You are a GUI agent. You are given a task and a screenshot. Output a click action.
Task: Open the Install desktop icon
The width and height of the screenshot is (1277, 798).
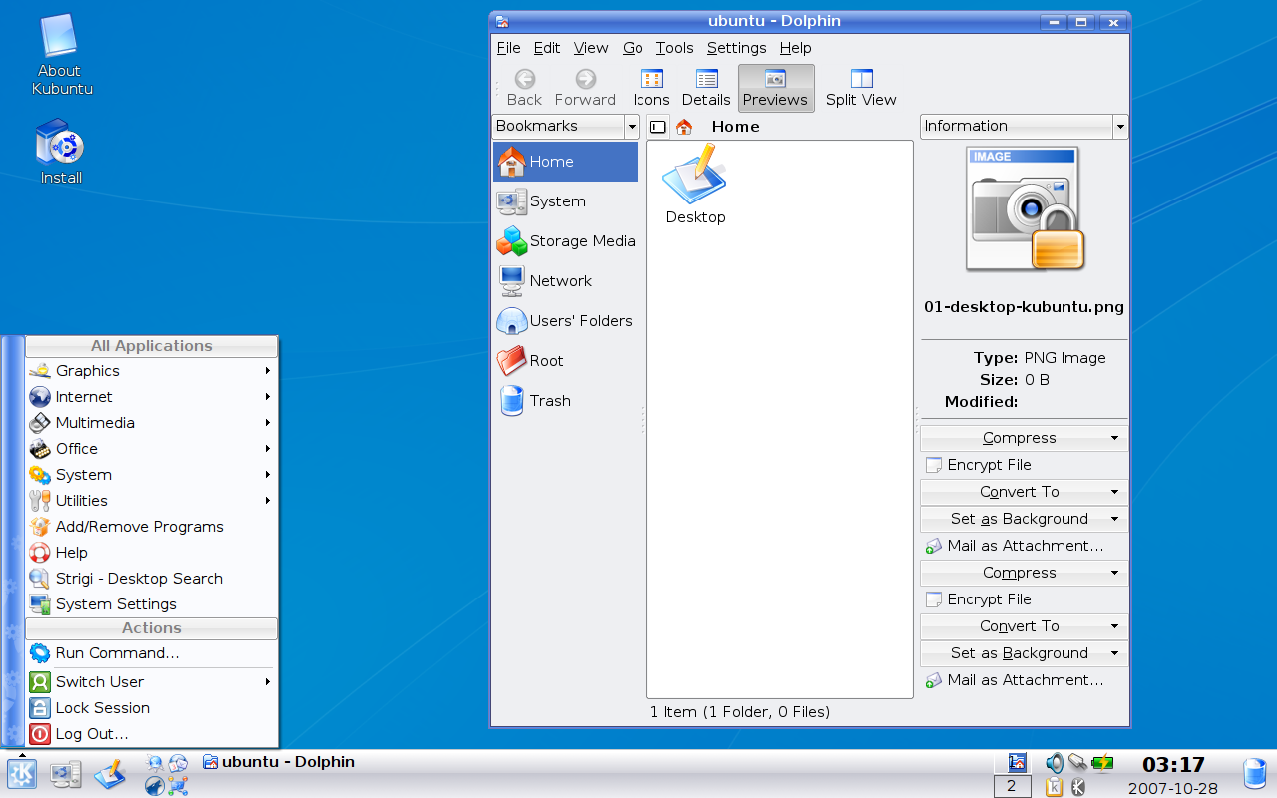coord(60,153)
